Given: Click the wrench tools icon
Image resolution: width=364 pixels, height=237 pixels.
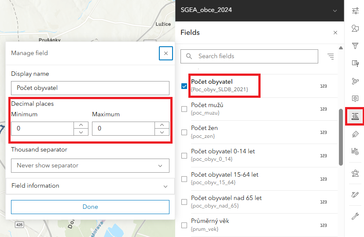Looking at the screenshot, I should tap(355, 216).
